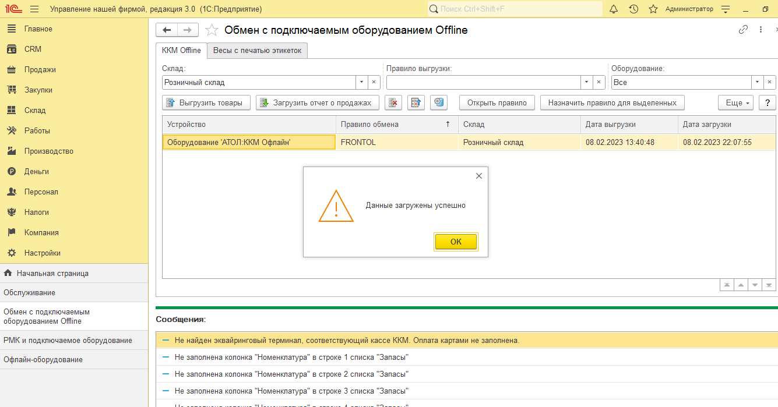Screen dimensions: 778x407
Task: Click the get link chain icon
Action: 743,30
